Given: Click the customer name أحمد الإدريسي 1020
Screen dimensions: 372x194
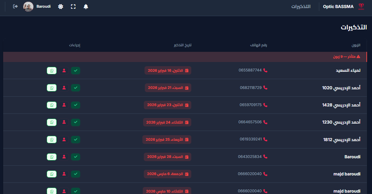Looking at the screenshot, I should tap(341, 88).
